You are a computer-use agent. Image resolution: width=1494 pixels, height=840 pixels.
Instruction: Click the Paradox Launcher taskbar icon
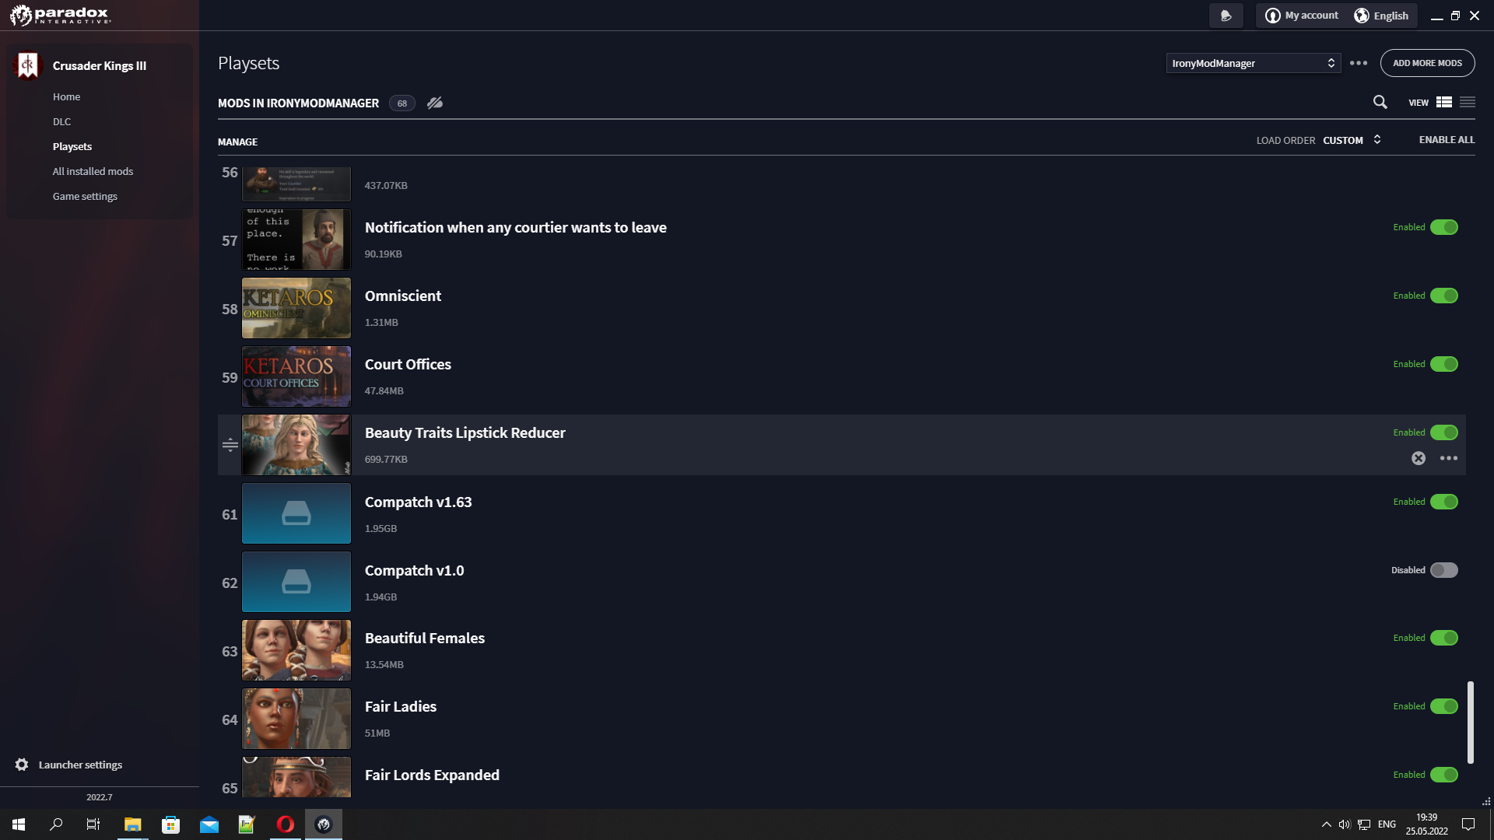324,824
